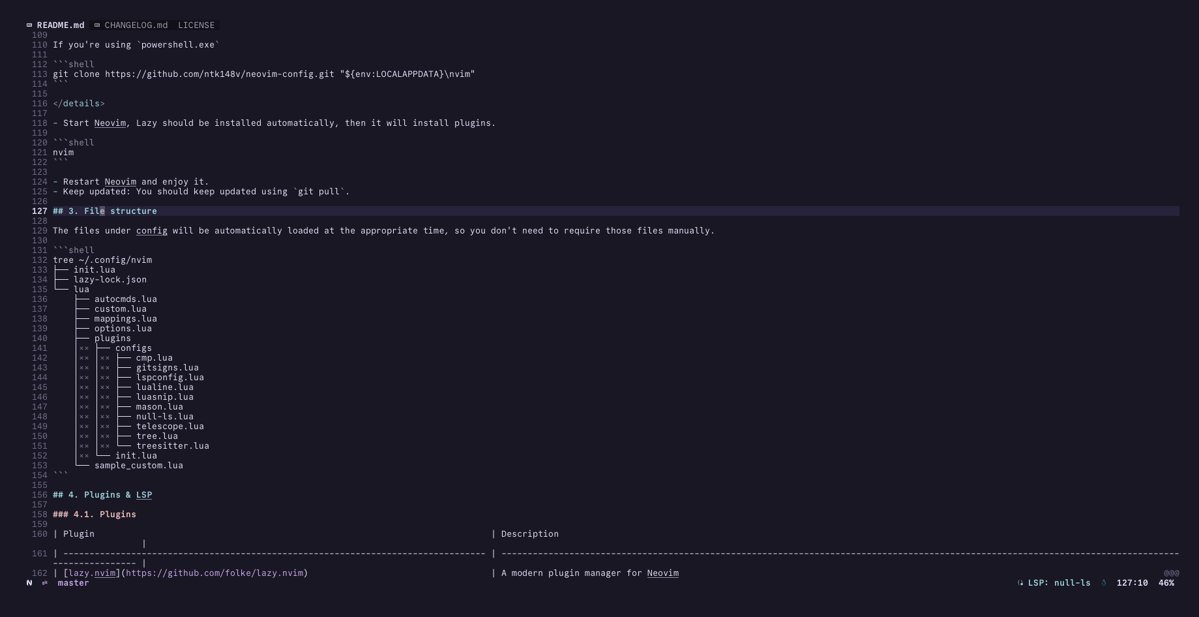Switch to the CHANGELOG.md buffer tab
Image resolution: width=1199 pixels, height=617 pixels.
click(136, 25)
